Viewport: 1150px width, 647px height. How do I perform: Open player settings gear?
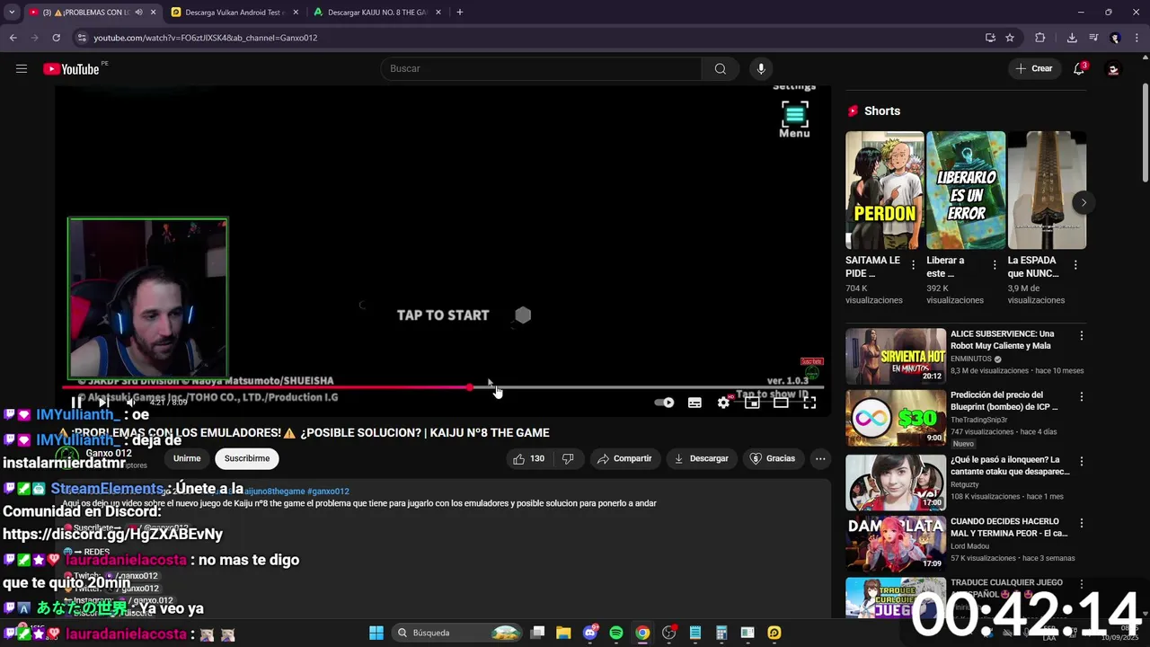tap(723, 403)
